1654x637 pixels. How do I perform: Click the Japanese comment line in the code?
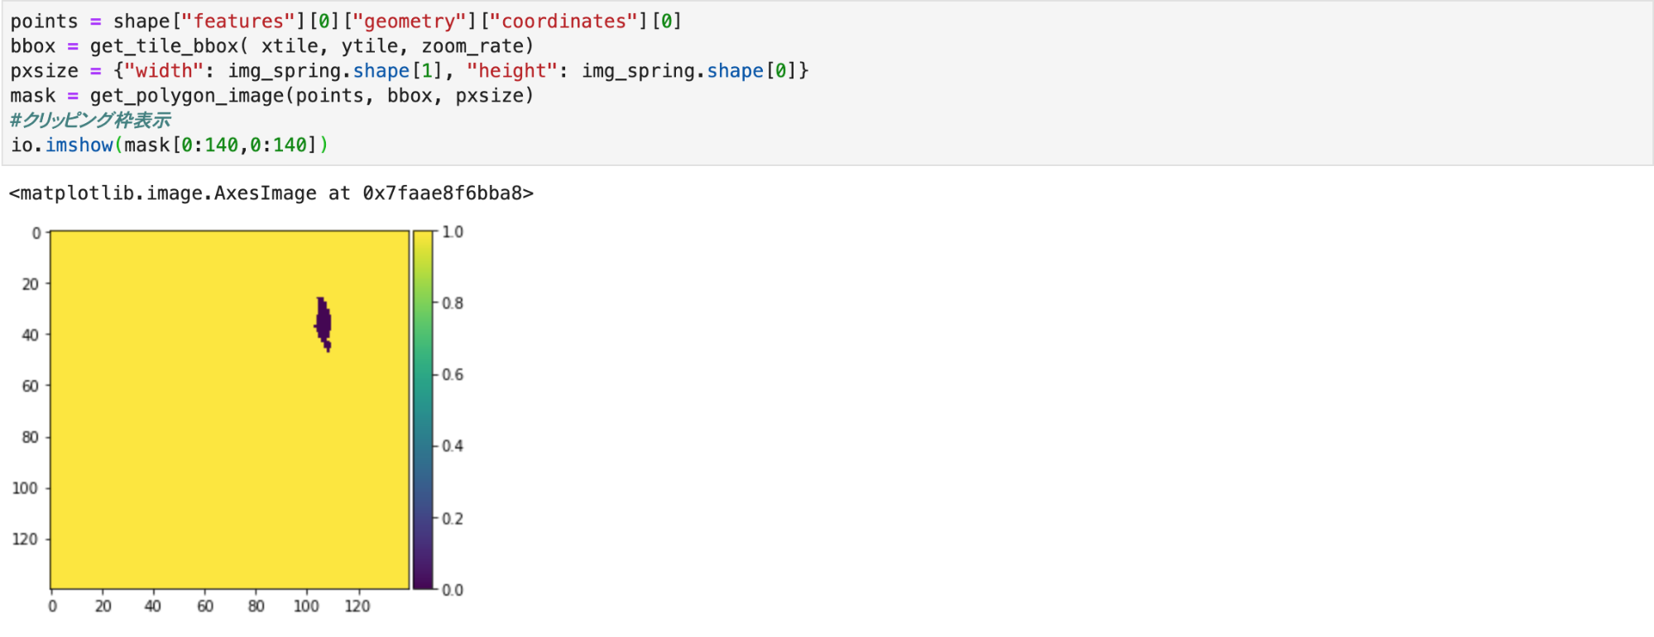(x=90, y=121)
